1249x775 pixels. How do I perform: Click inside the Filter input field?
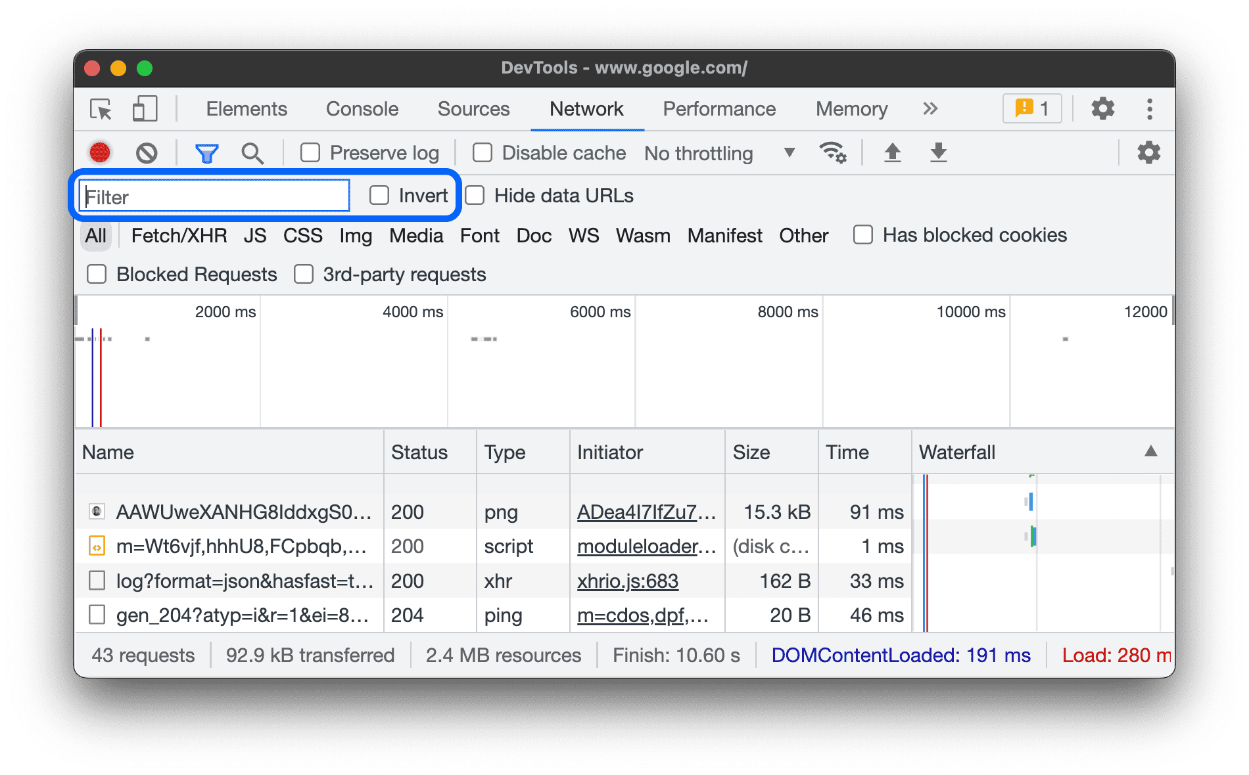tap(213, 196)
